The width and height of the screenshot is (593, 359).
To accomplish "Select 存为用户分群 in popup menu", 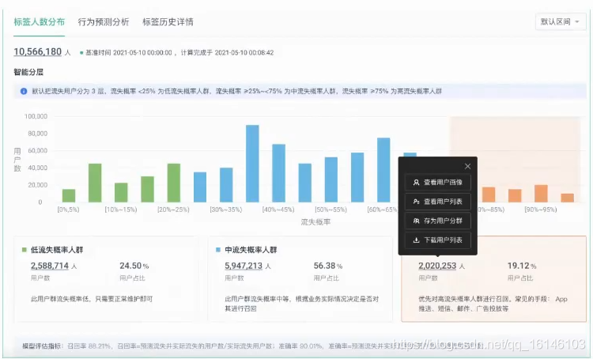I will (437, 221).
